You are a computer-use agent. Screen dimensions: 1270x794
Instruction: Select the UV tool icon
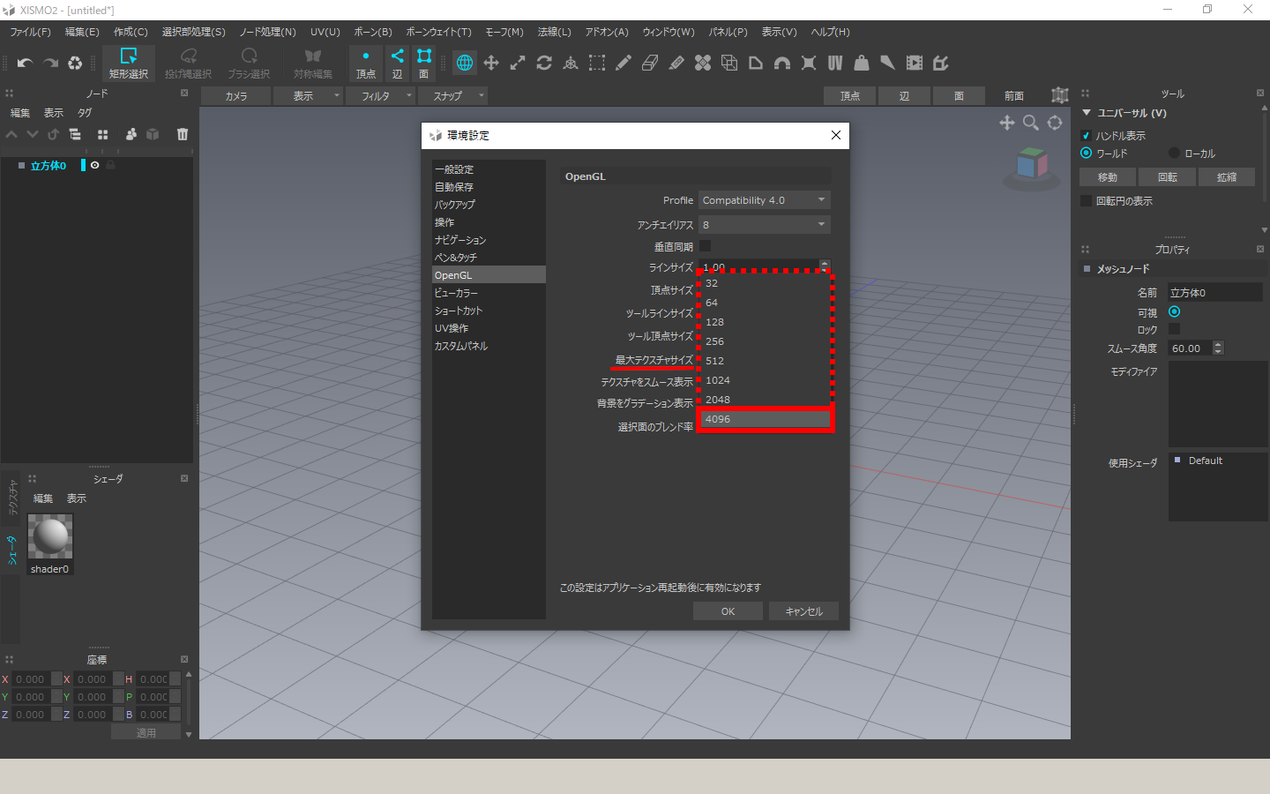[835, 63]
